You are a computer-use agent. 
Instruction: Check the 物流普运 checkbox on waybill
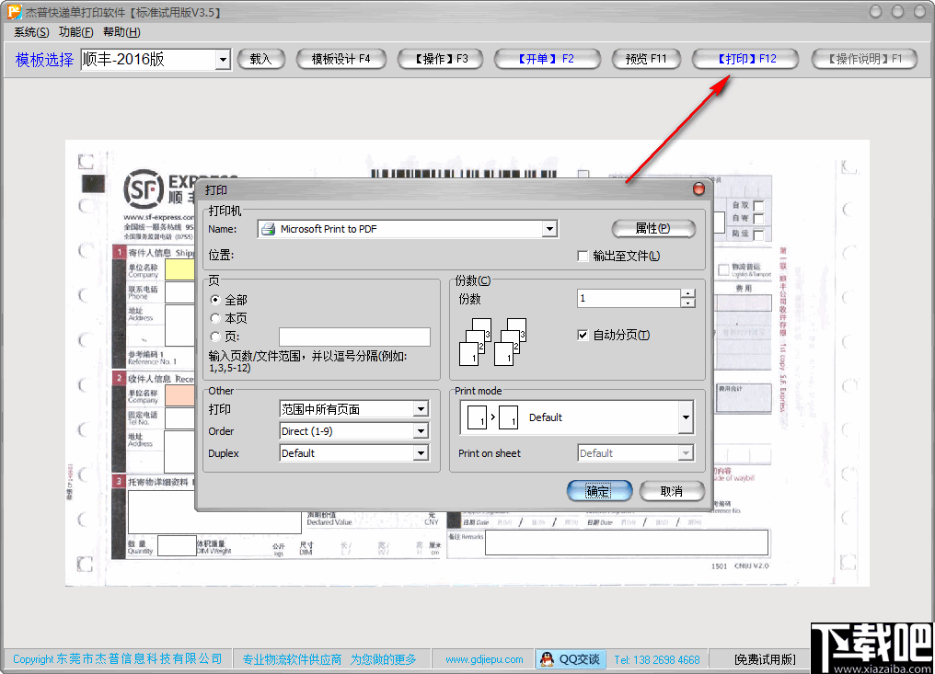click(x=723, y=269)
